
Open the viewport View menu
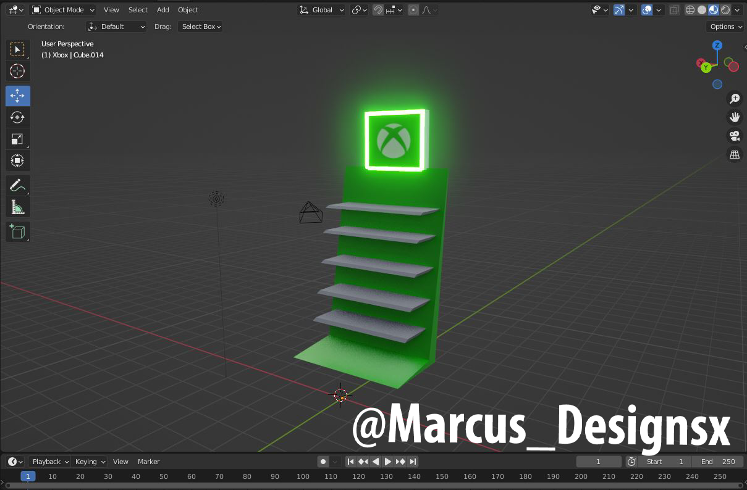tap(111, 10)
